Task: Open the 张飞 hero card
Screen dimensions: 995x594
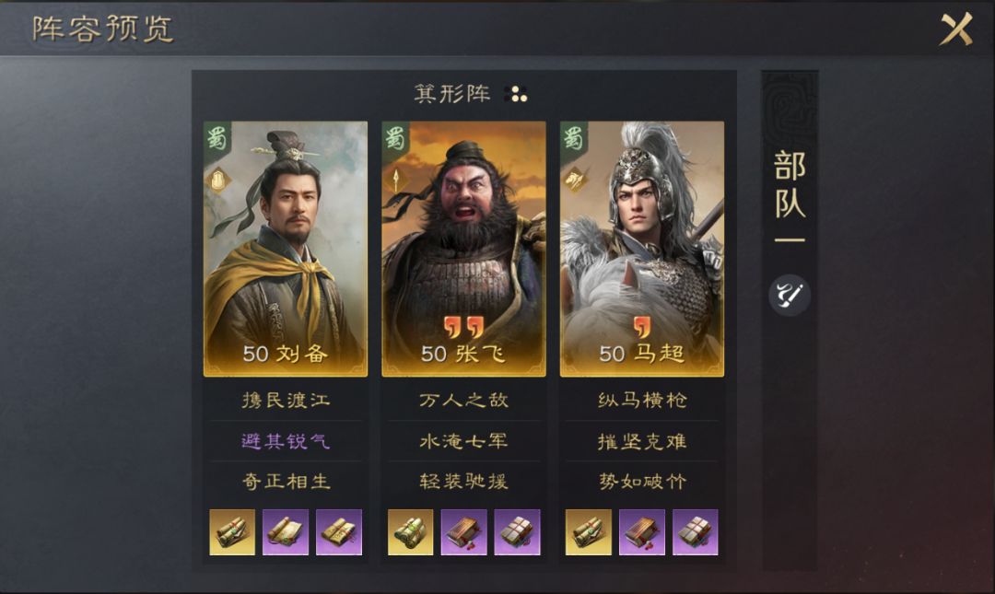Action: tap(463, 249)
